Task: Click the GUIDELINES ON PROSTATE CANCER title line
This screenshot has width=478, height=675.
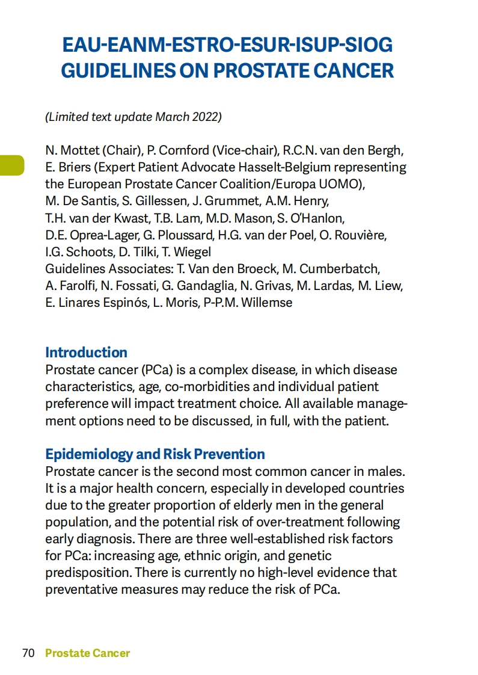Action: 227,71
